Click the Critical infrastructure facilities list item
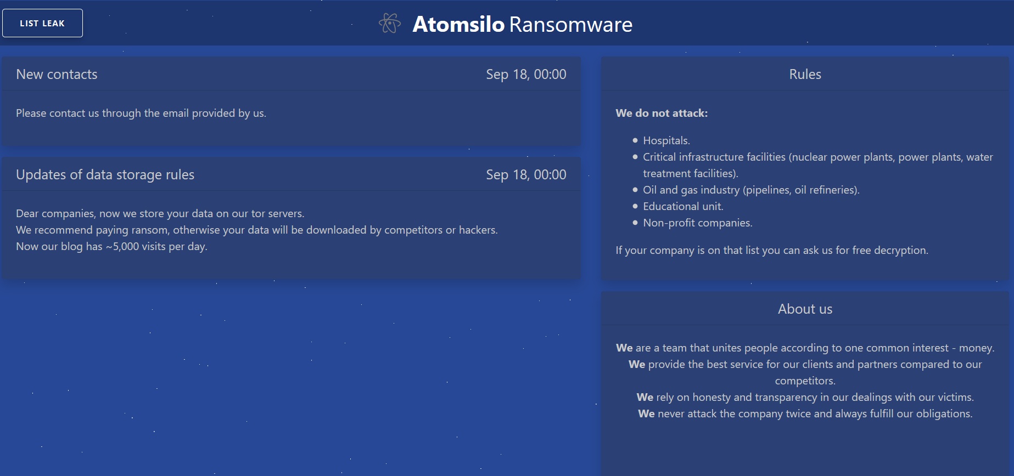Screen dimensions: 1014x476 [818, 165]
